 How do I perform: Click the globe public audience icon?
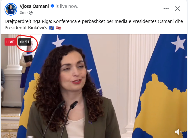pyautogui.click(x=31, y=13)
